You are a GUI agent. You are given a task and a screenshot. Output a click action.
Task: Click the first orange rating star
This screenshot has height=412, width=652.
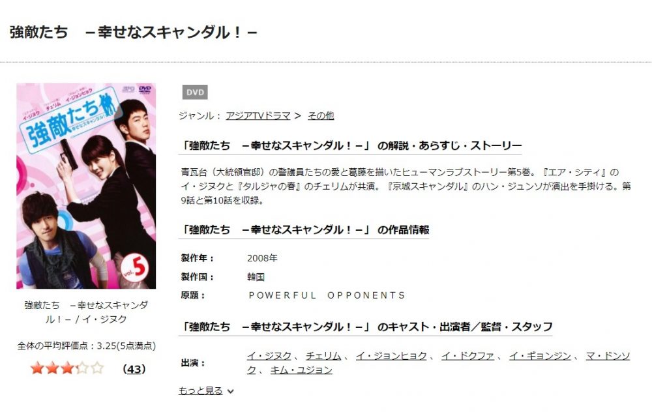(x=37, y=368)
